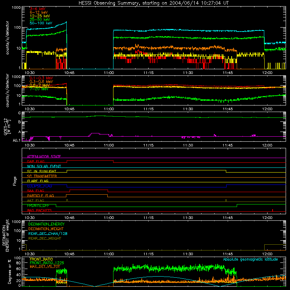Viewport: 290px width, 290px height.
Task: Click the cyan 50-100 keV legend label
Action: click(41, 23)
